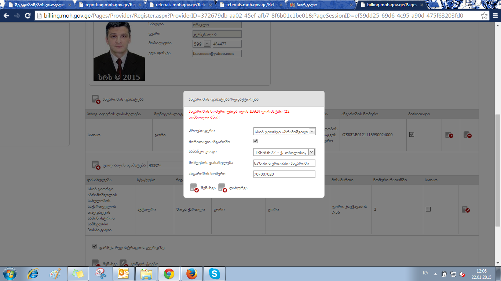Viewport: 501px width, 281px height.
Task: Click the save icon in the account dialog
Action: pos(194,188)
